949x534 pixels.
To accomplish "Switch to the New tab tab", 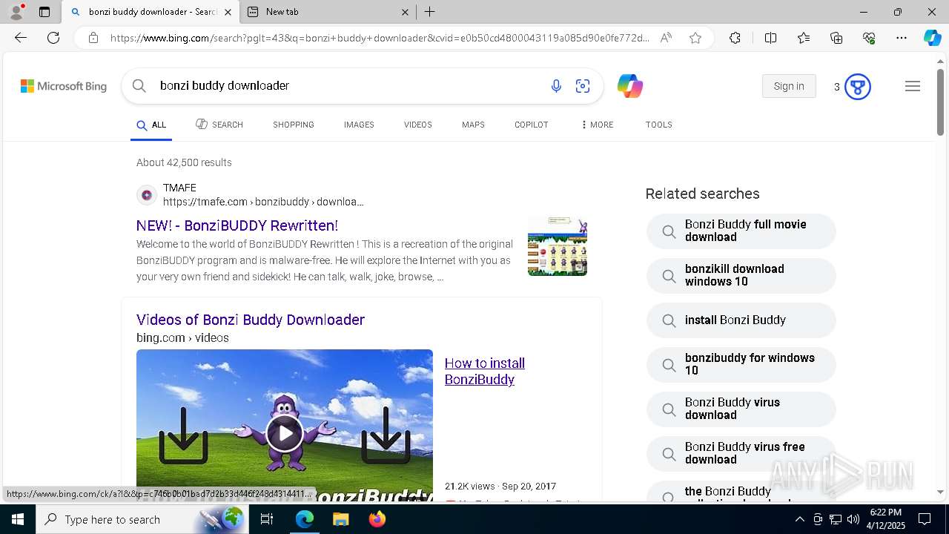I will (x=328, y=12).
